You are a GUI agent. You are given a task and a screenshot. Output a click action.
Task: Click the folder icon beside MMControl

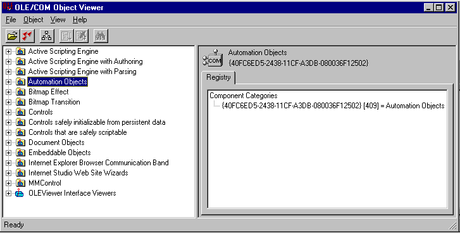(x=20, y=183)
